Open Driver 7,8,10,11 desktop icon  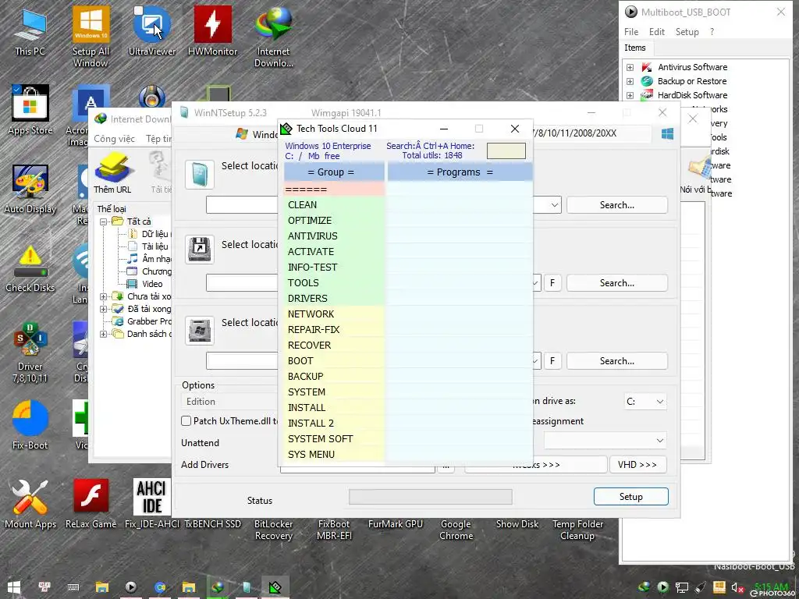pos(30,353)
